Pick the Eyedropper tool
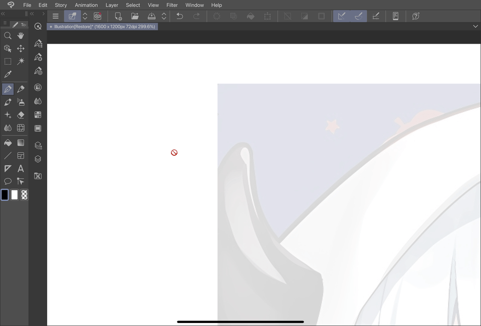Viewport: 481px width, 326px height. 8,74
